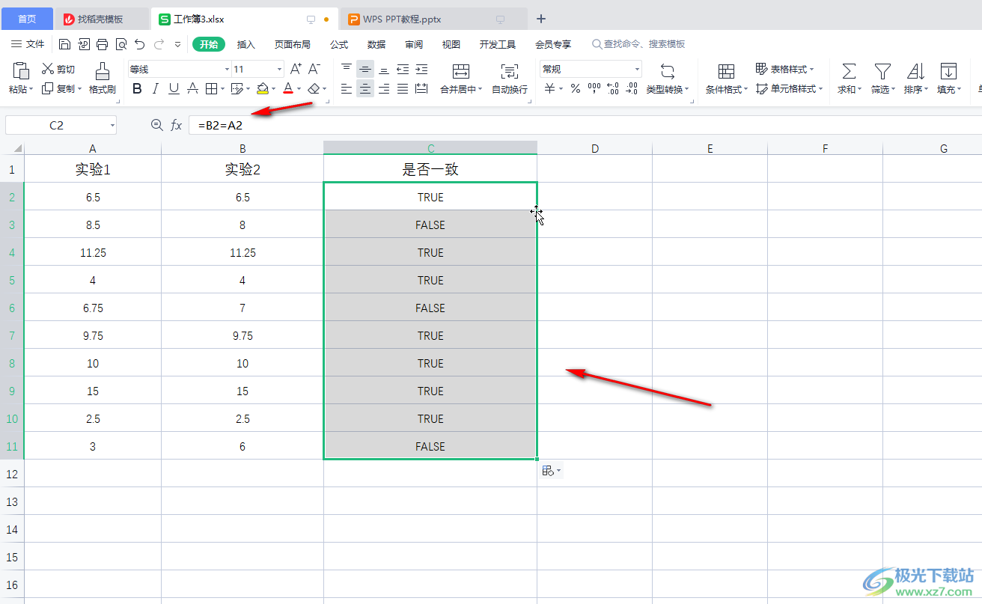Click the formula bar showing =B2=A2
Screen dimensions: 982x604
tap(584, 126)
